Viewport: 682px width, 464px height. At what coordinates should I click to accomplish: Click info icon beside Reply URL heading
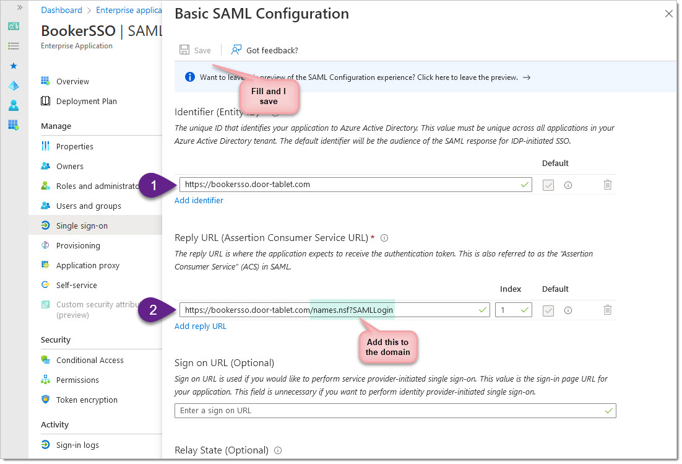[384, 238]
